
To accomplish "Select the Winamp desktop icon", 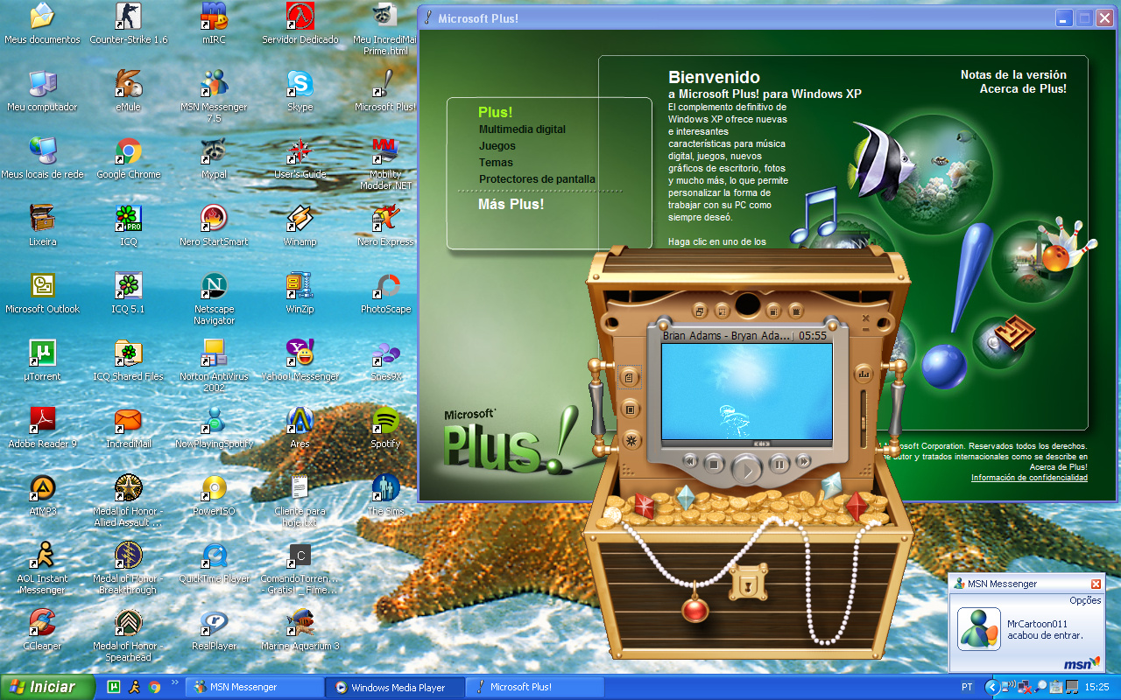I will [x=300, y=226].
